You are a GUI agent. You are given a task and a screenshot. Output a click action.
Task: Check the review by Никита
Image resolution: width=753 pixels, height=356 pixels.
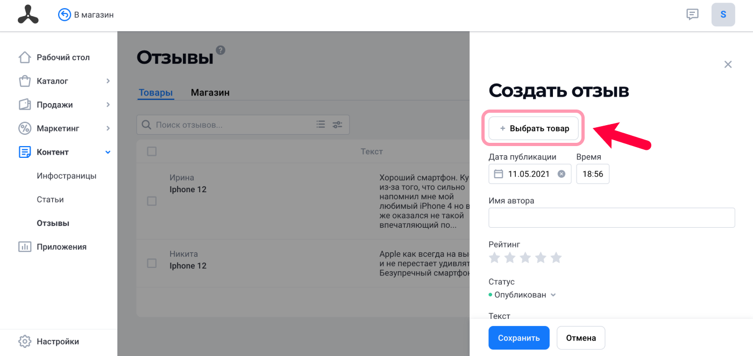point(152,263)
